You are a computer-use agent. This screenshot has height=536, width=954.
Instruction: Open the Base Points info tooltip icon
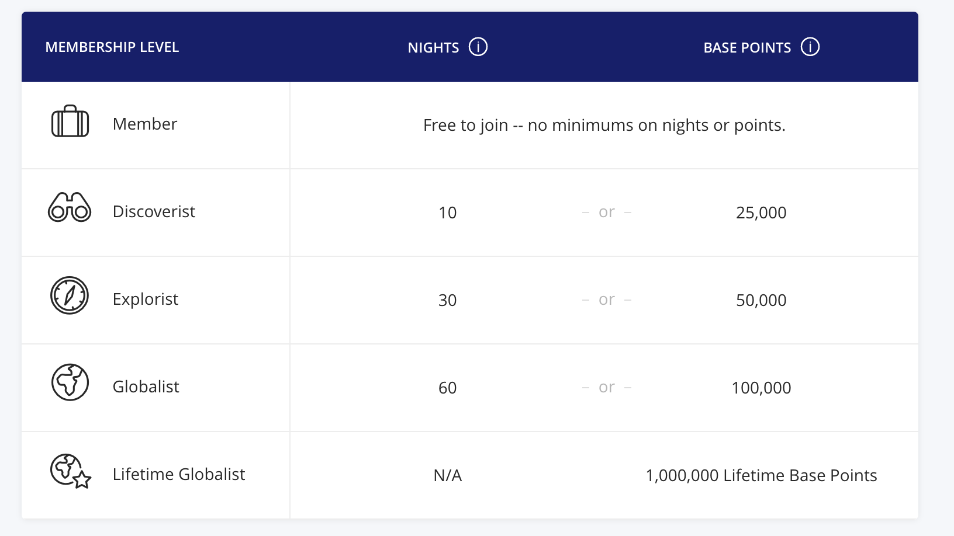pyautogui.click(x=810, y=47)
